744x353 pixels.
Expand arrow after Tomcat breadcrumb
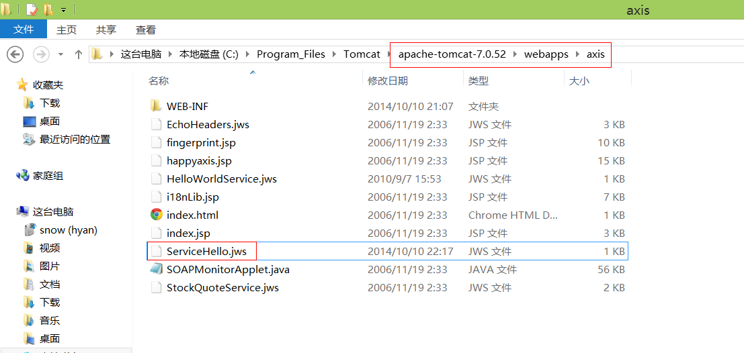pyautogui.click(x=388, y=54)
